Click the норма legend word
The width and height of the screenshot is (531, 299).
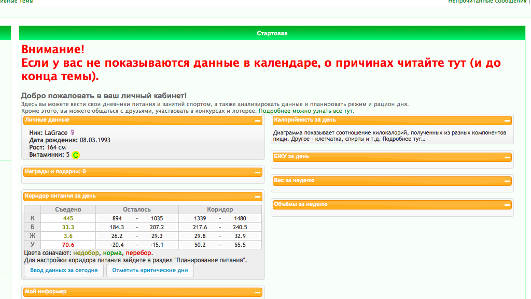(x=113, y=253)
